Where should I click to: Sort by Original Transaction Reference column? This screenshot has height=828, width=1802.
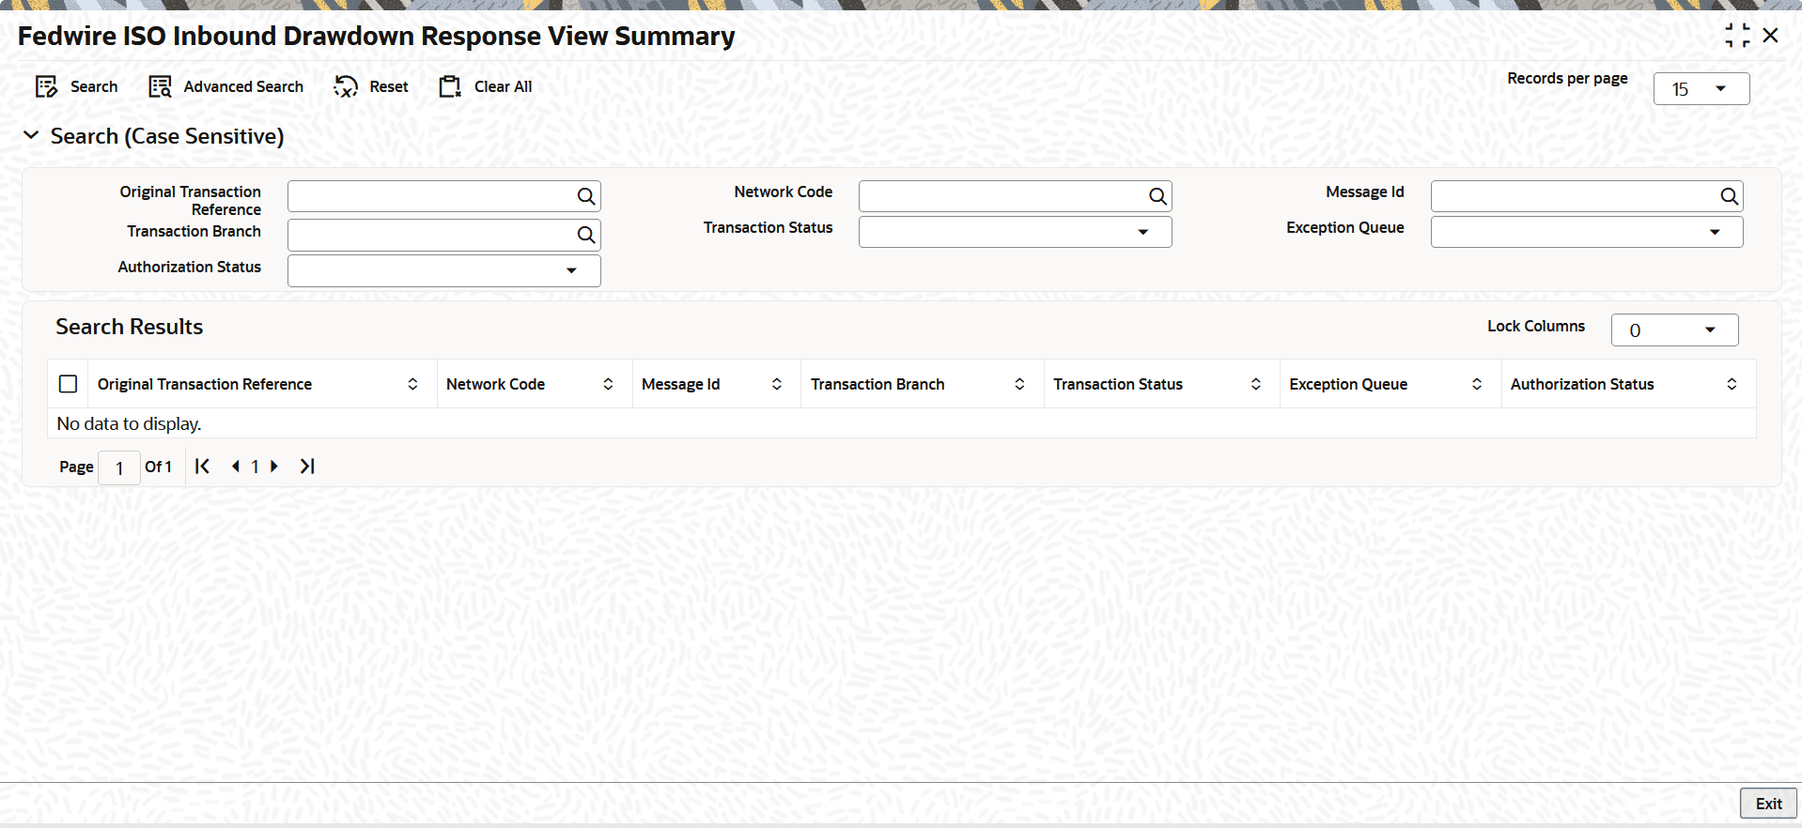pyautogui.click(x=412, y=384)
